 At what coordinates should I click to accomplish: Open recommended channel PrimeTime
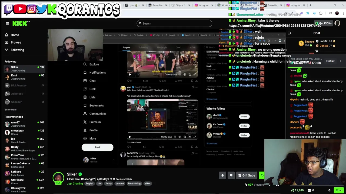(24, 157)
